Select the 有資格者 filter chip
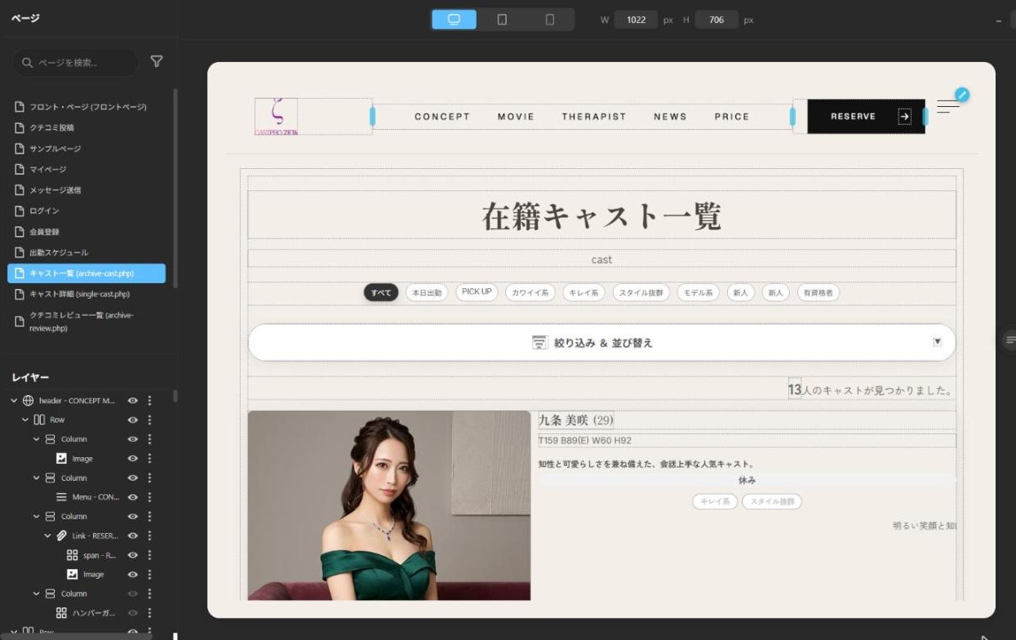 pyautogui.click(x=818, y=292)
